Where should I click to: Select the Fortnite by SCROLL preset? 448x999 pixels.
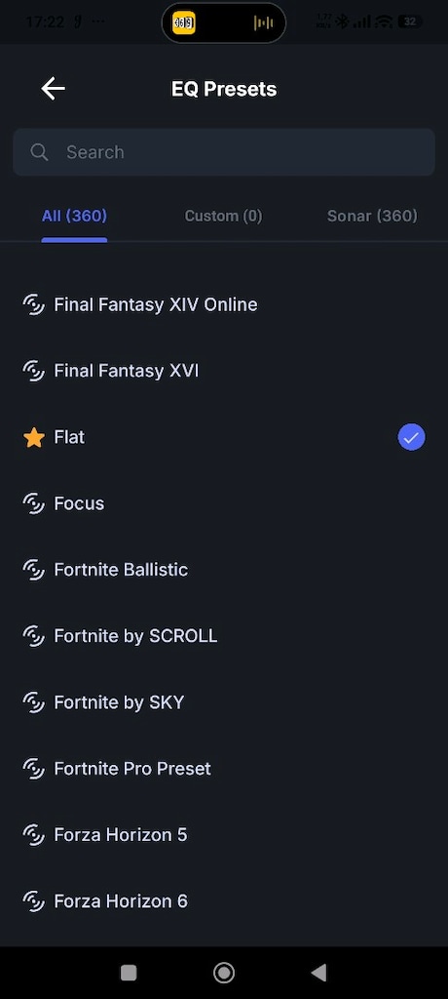click(224, 636)
